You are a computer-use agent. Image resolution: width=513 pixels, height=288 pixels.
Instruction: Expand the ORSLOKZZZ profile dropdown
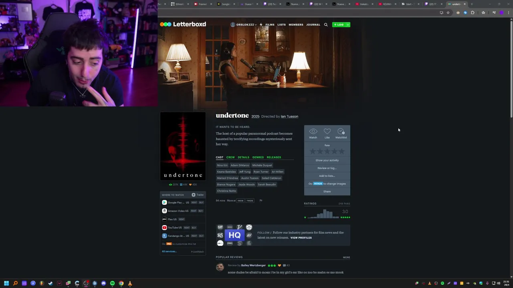(x=244, y=25)
